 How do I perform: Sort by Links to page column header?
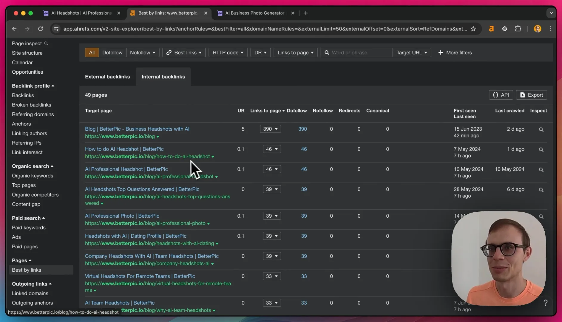267,111
